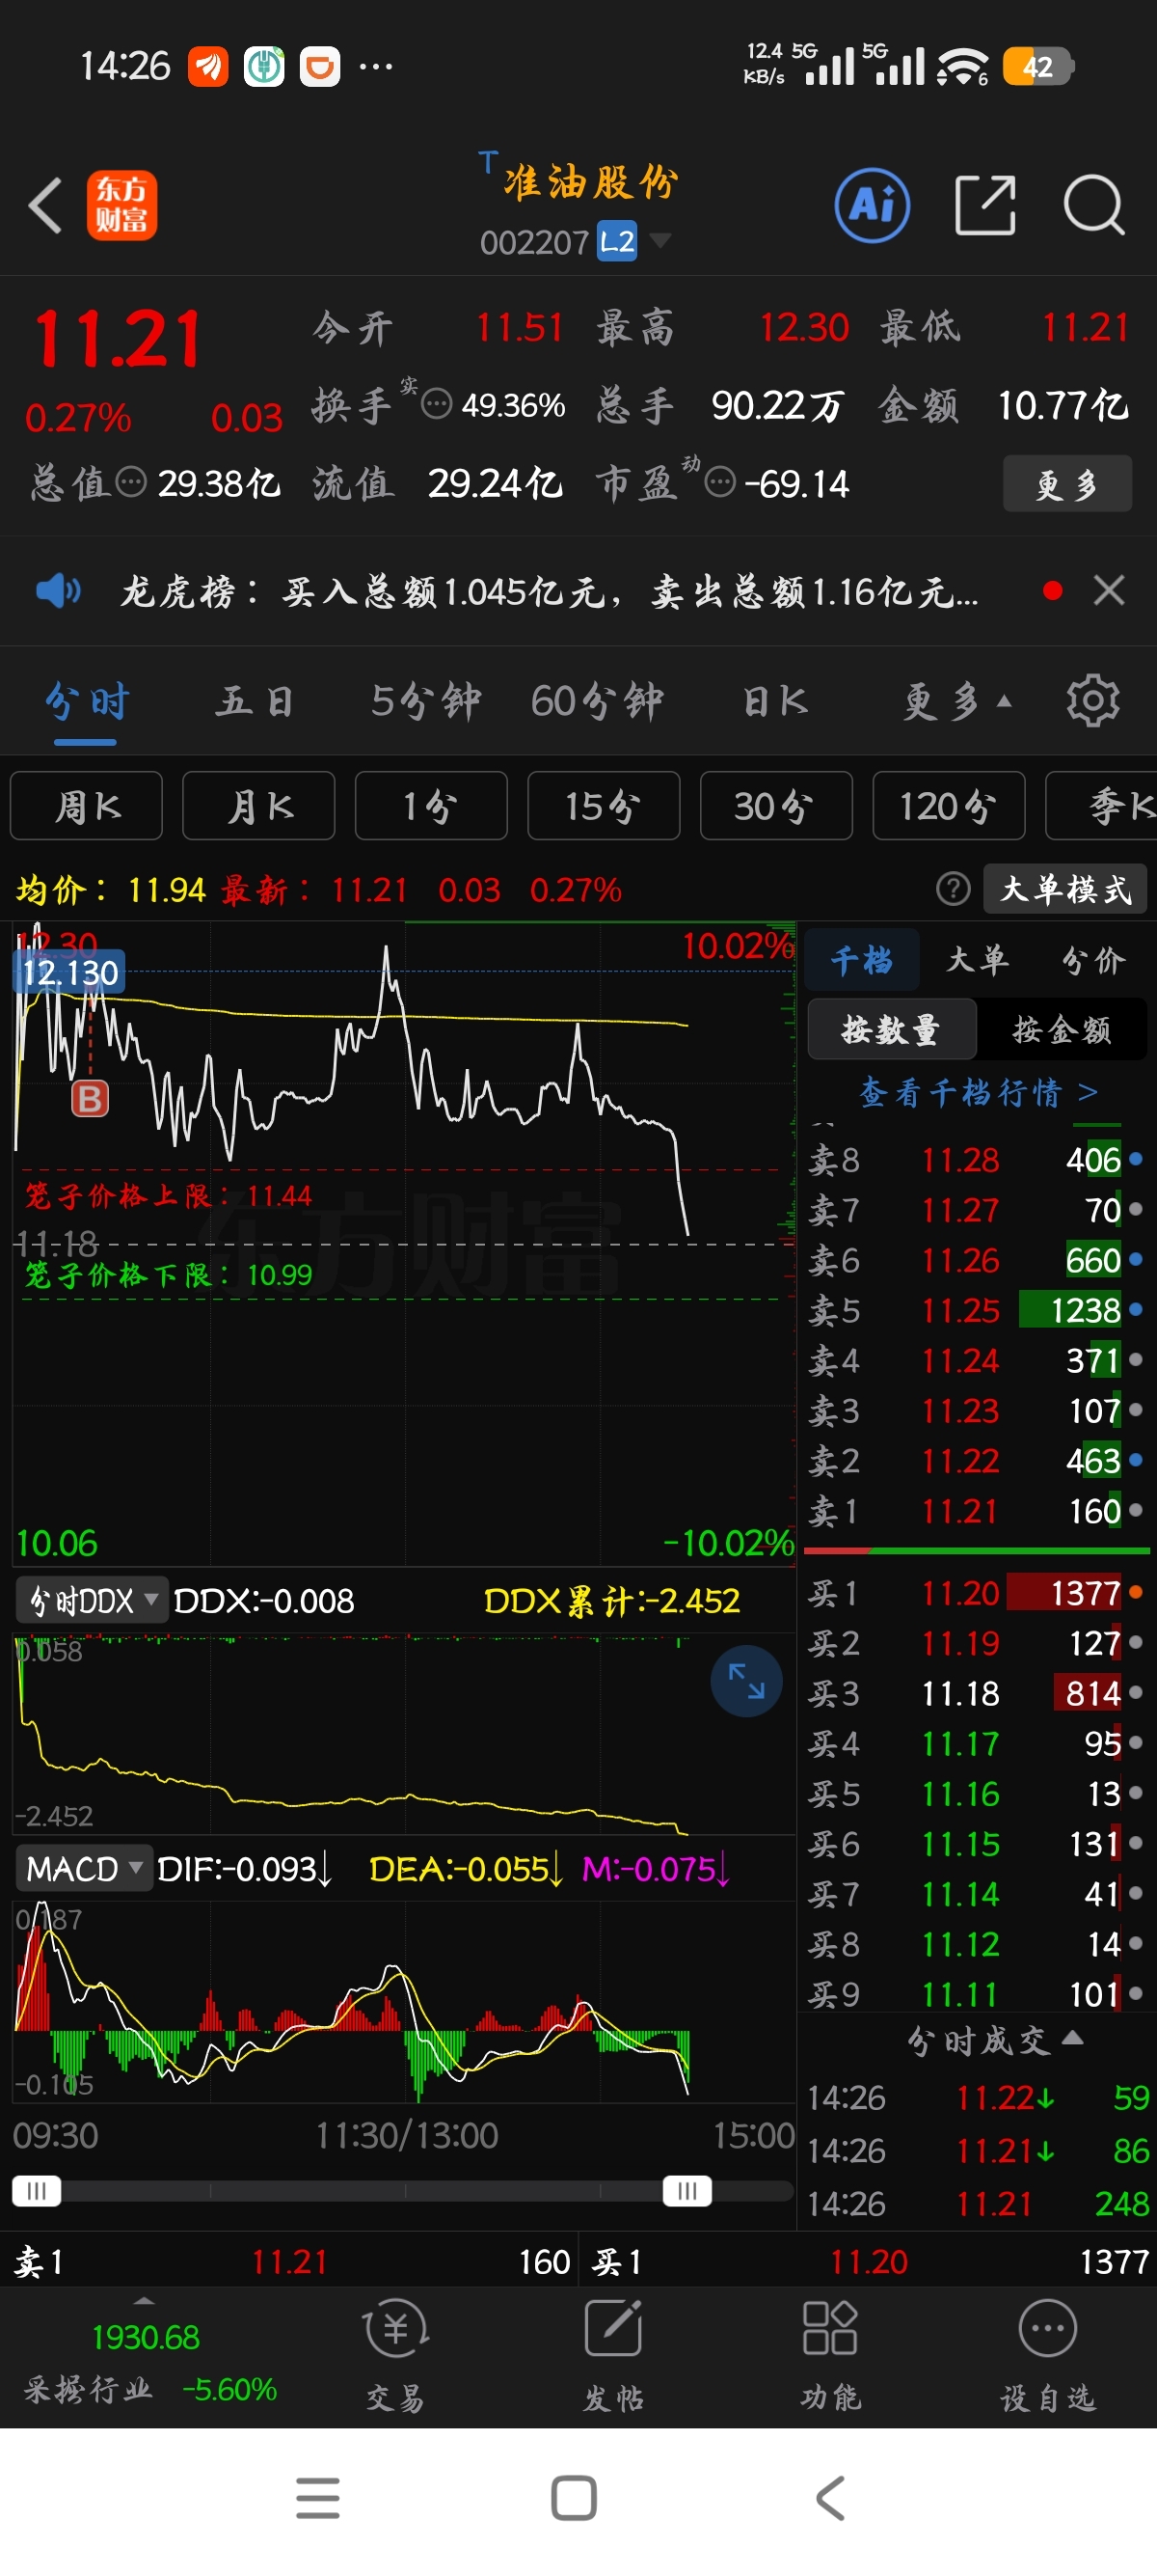This screenshot has width=1157, height=2576.
Task: Tap the bottom 卖1 11.21 quote bar
Action: (x=290, y=2262)
